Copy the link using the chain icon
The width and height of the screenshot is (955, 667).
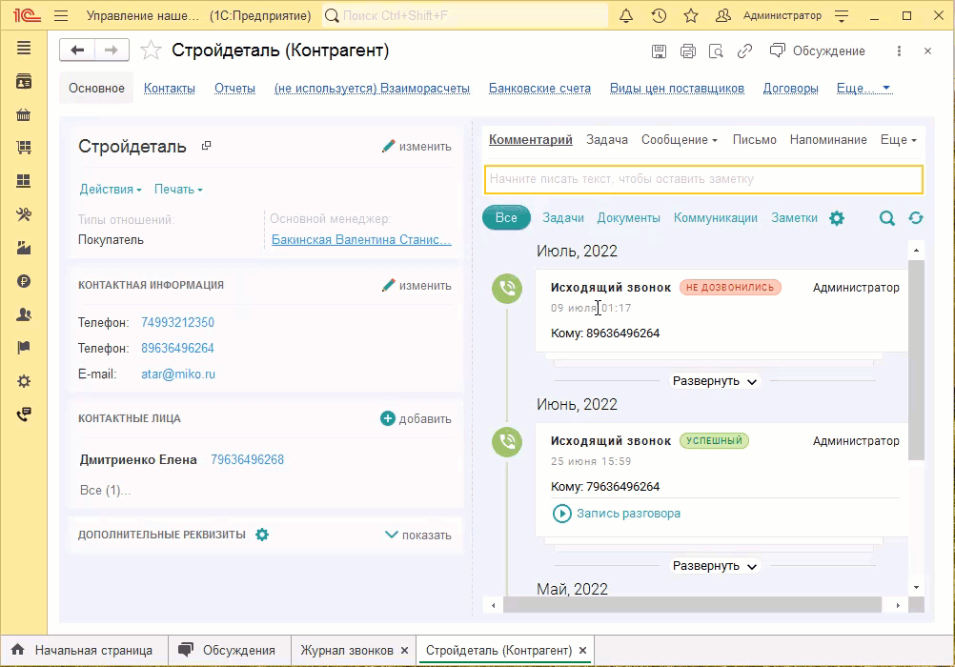coord(746,51)
